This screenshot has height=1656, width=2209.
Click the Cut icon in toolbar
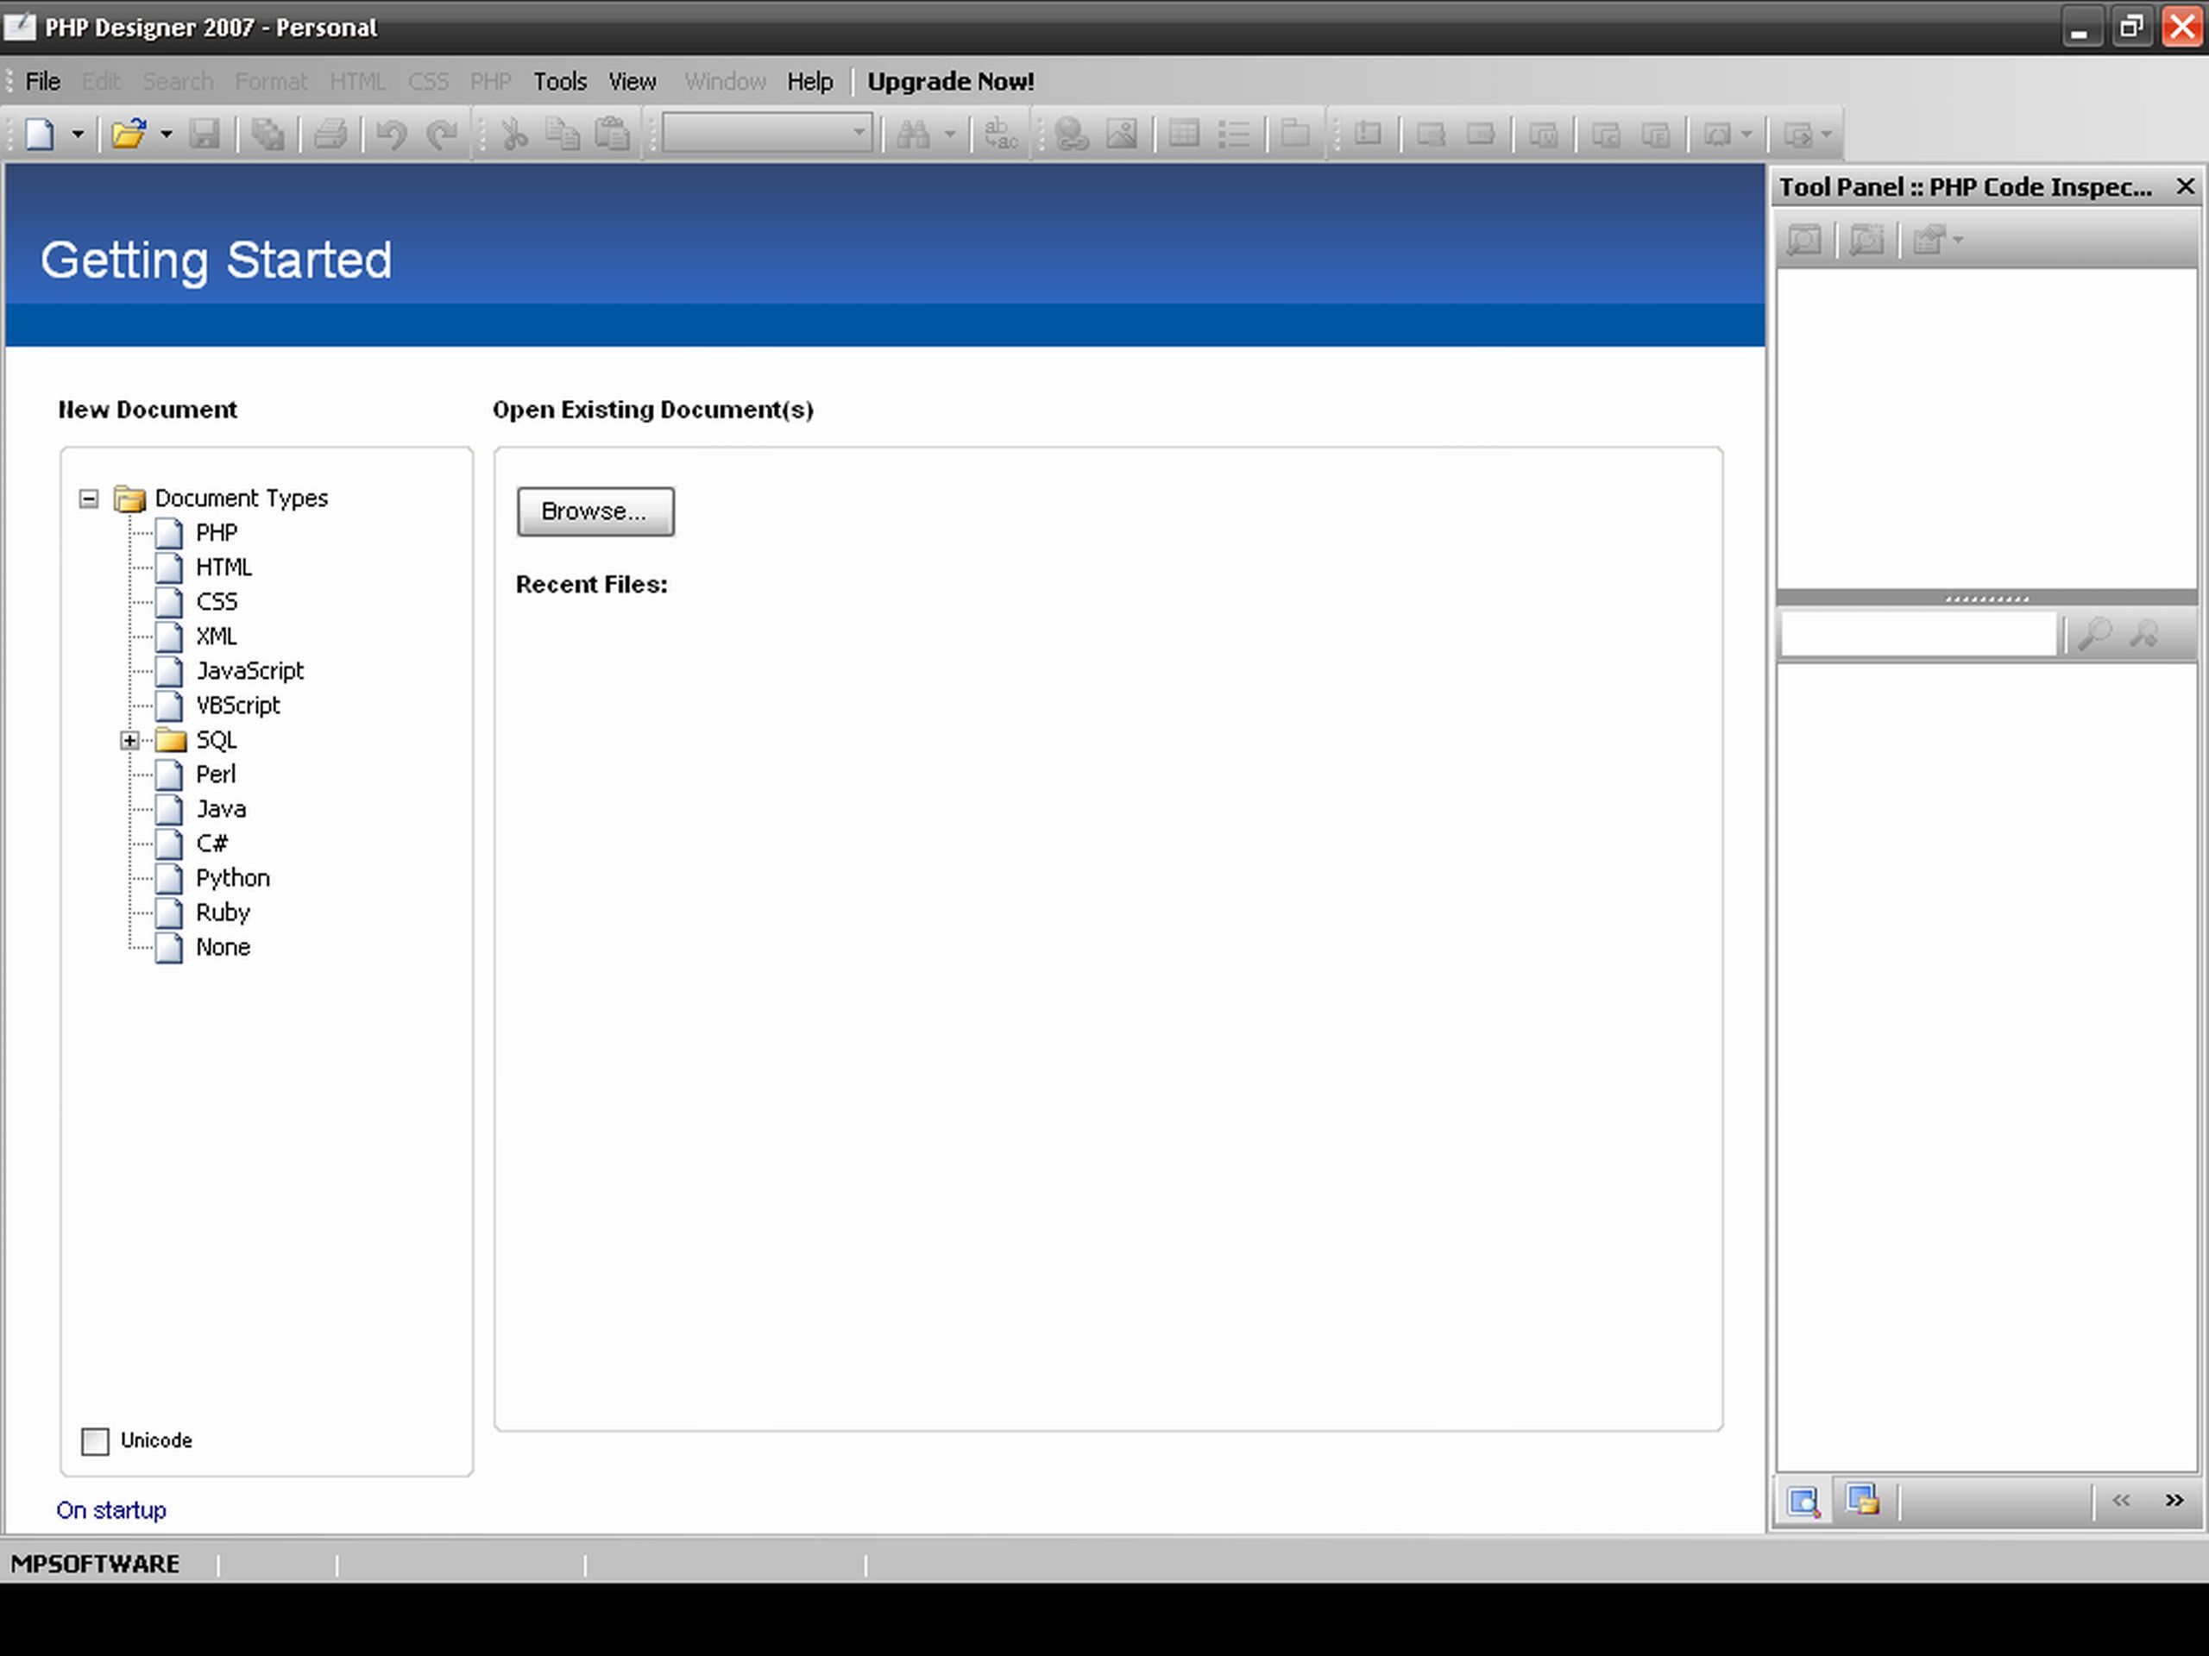pos(515,134)
